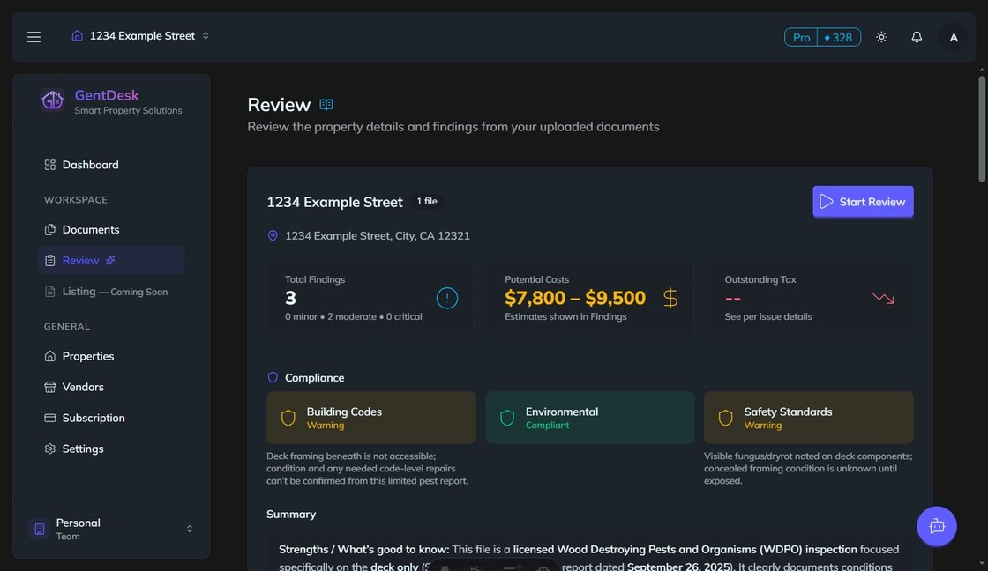Click the Pro credits badge

pyautogui.click(x=822, y=37)
